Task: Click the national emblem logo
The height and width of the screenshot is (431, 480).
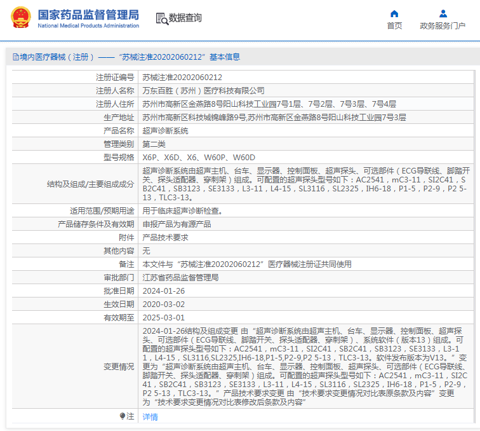Action: [21, 18]
